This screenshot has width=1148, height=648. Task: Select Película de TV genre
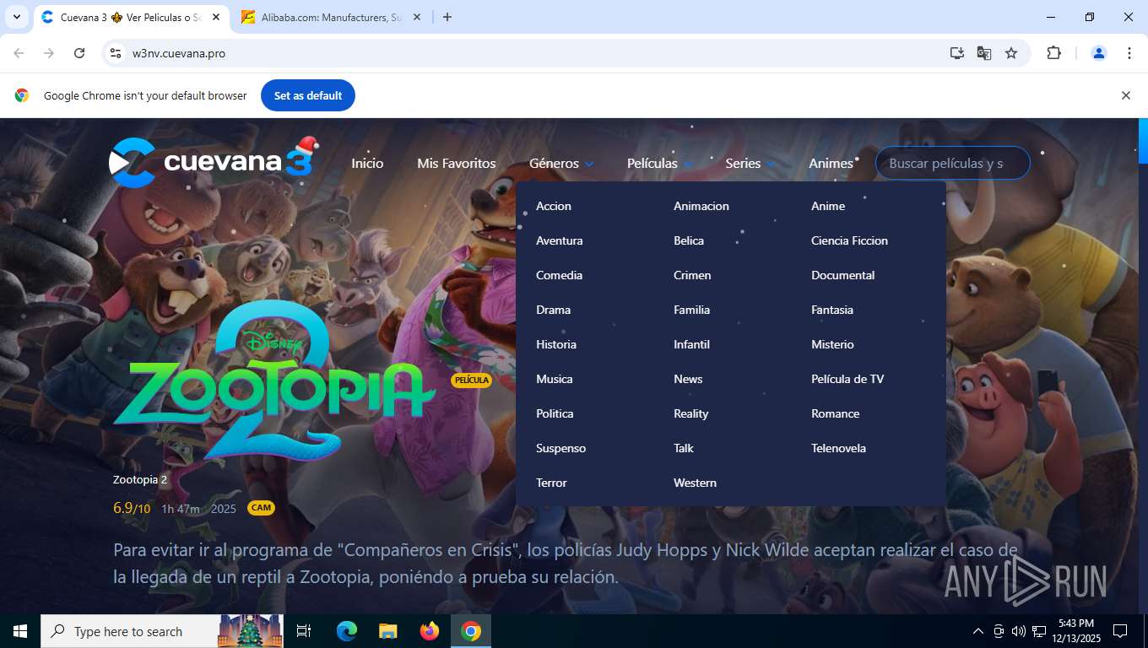pyautogui.click(x=847, y=379)
